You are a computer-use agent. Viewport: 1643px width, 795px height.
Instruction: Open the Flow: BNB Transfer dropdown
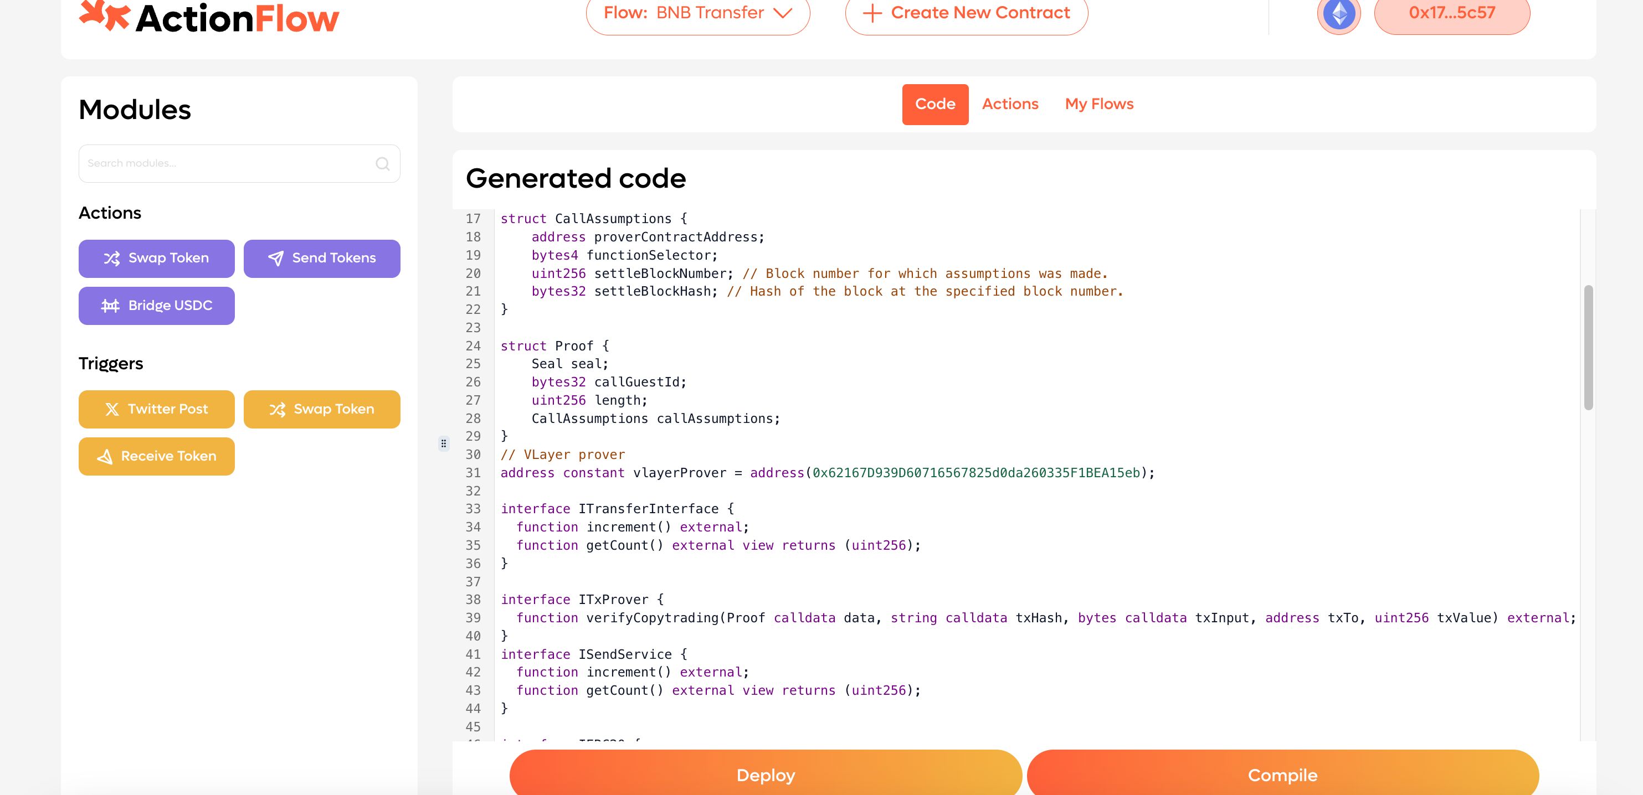point(698,14)
